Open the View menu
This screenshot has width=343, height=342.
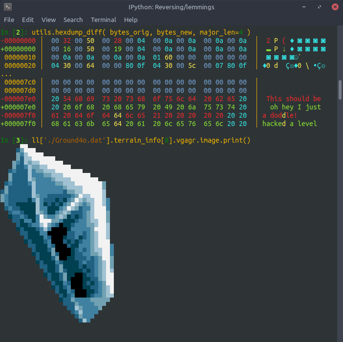pyautogui.click(x=48, y=20)
